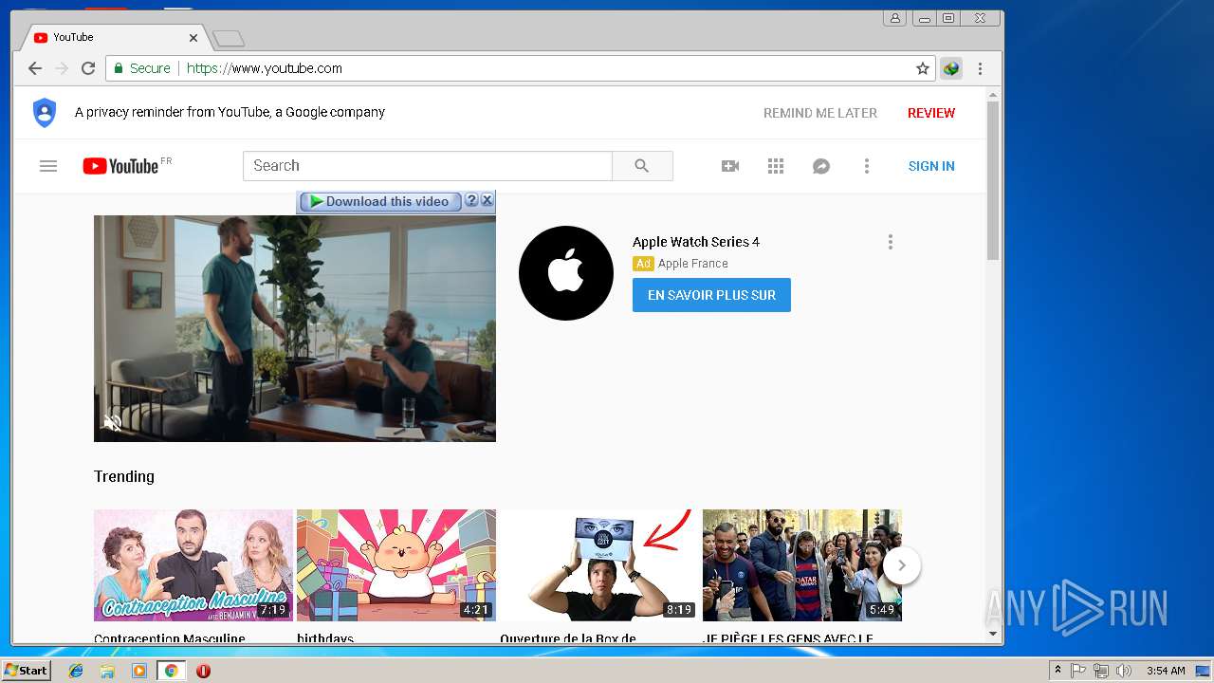Unmute the ad video
This screenshot has width=1214, height=683.
tap(113, 423)
